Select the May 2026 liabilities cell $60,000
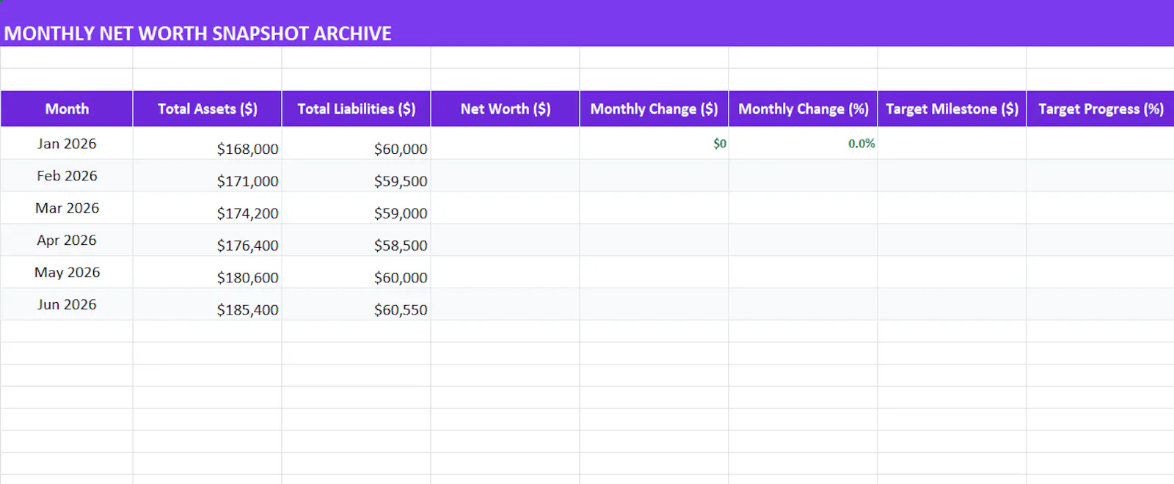Screen dimensions: 1174x484 (357, 273)
